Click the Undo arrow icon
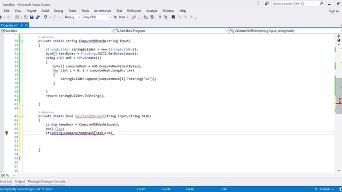Screen dimensions: 342x192 click(45, 17)
